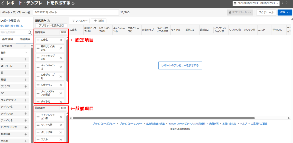Click レポートのプレビューを表示する button
The image size is (293, 143).
(180, 65)
